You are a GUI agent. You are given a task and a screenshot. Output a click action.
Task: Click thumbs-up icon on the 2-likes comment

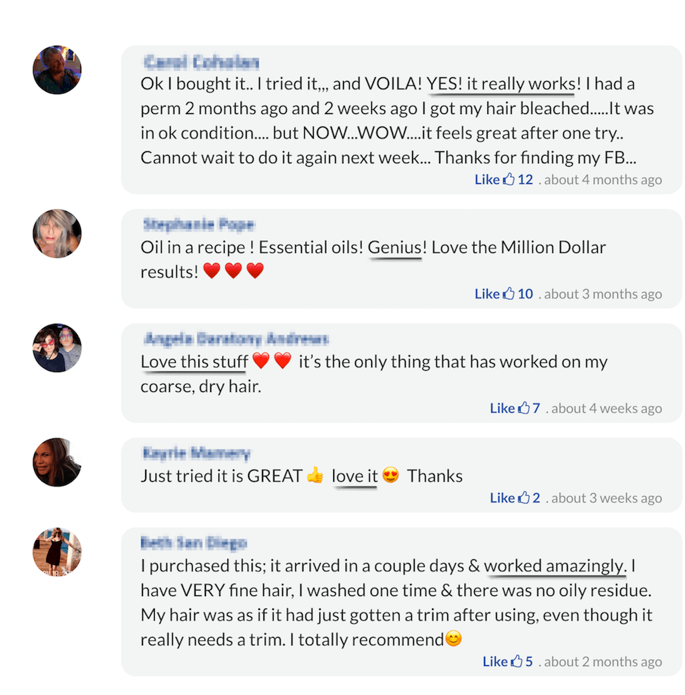524,498
